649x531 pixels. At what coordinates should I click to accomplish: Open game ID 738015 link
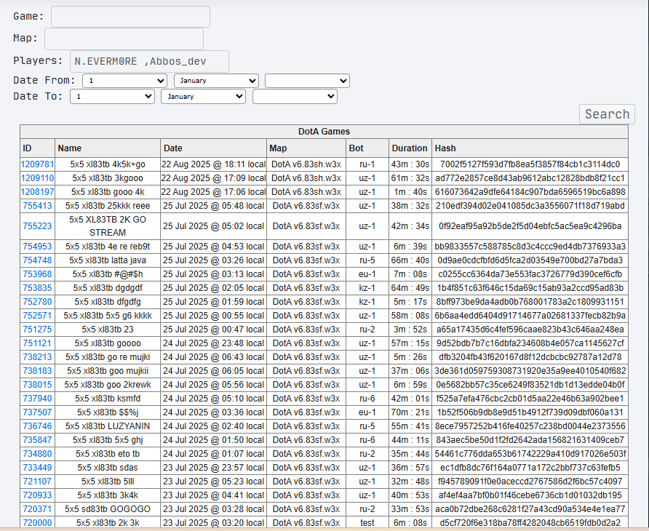[x=37, y=385]
